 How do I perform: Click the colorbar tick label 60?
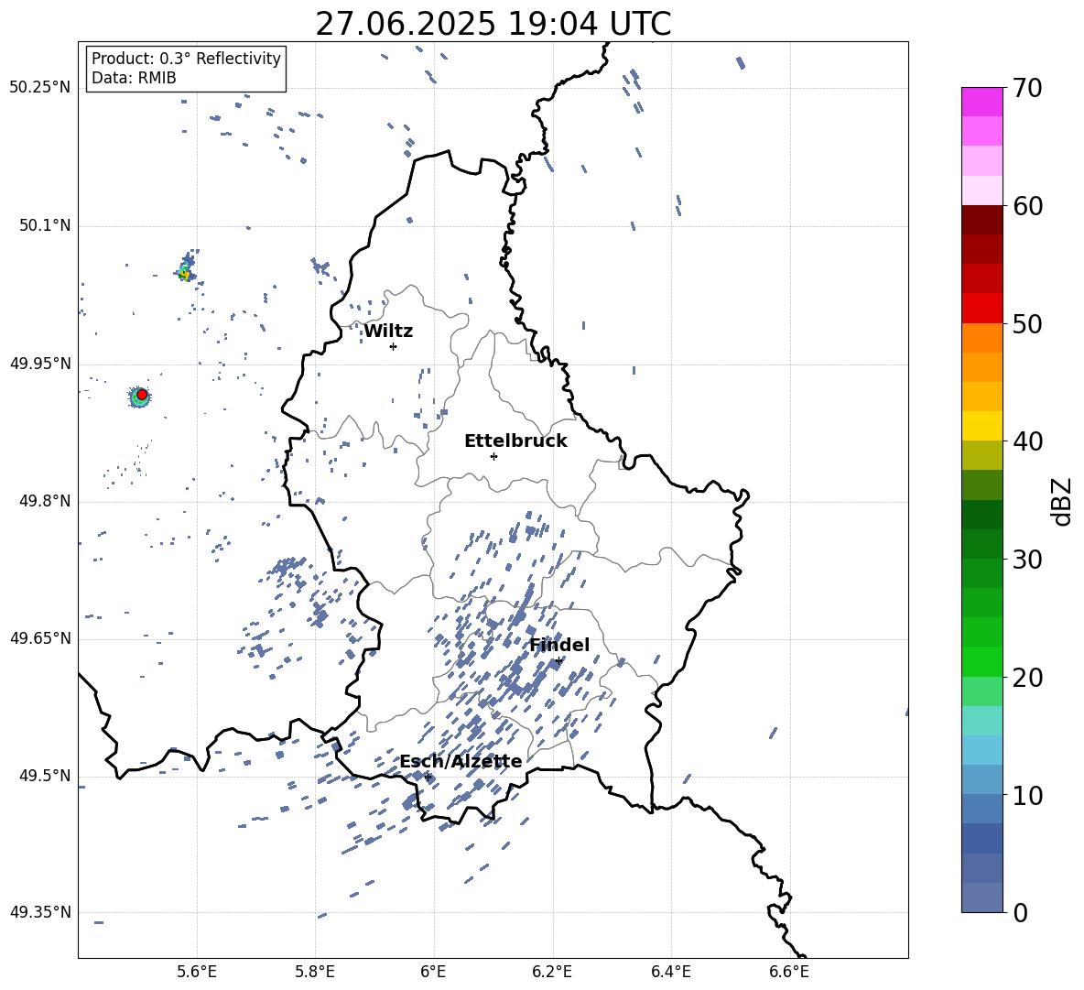(1027, 206)
